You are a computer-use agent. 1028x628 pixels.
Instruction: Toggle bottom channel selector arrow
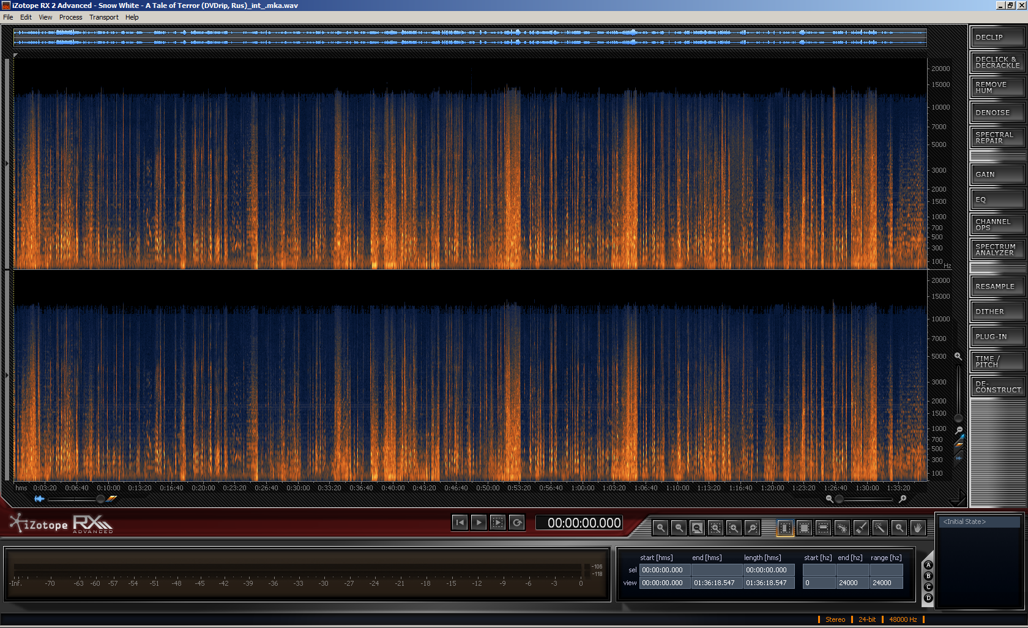pyautogui.click(x=7, y=375)
